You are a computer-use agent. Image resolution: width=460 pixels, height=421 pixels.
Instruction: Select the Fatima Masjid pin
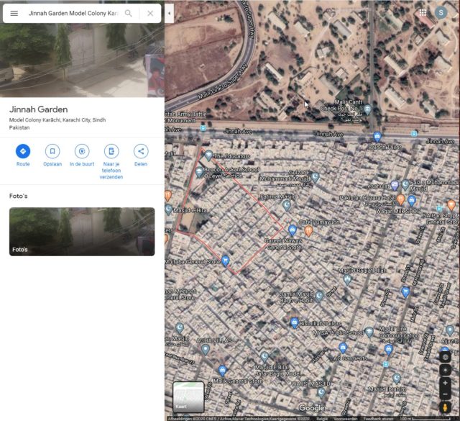coord(287,205)
